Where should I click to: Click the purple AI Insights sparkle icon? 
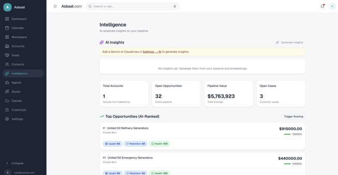click(x=101, y=42)
